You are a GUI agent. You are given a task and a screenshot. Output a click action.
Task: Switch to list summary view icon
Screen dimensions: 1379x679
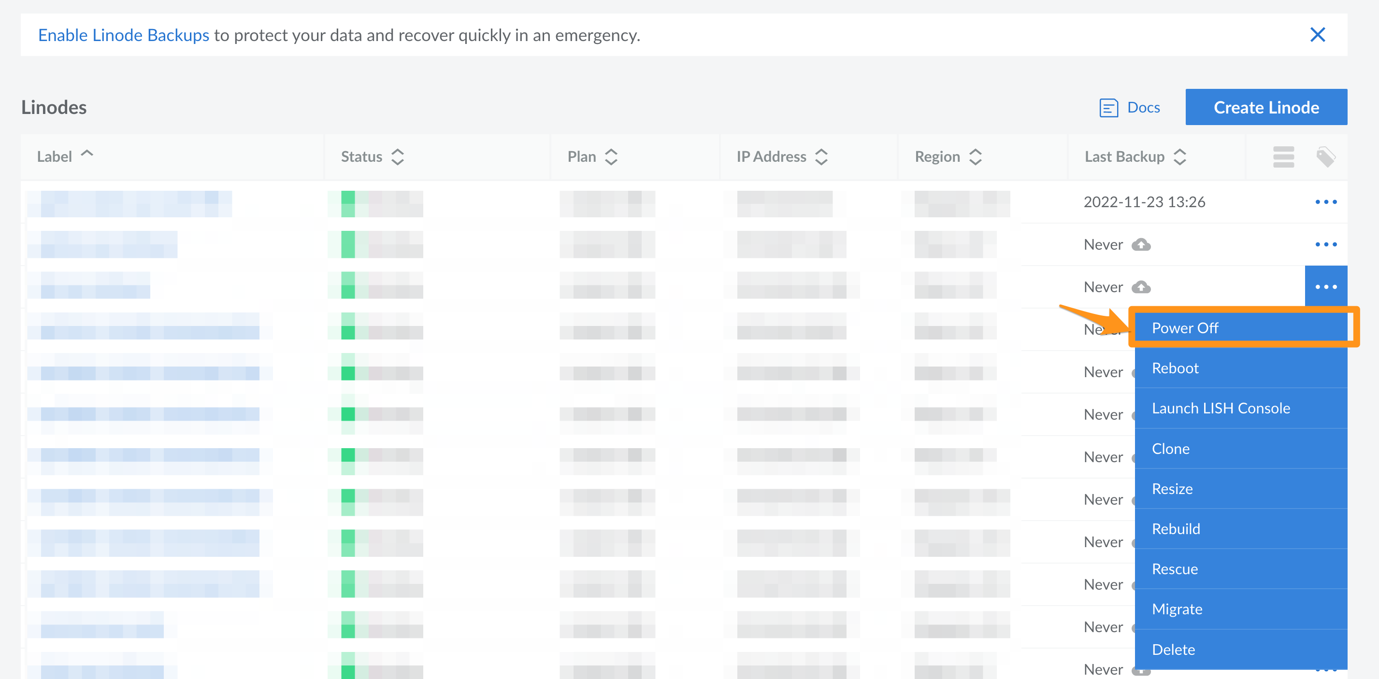click(1283, 157)
